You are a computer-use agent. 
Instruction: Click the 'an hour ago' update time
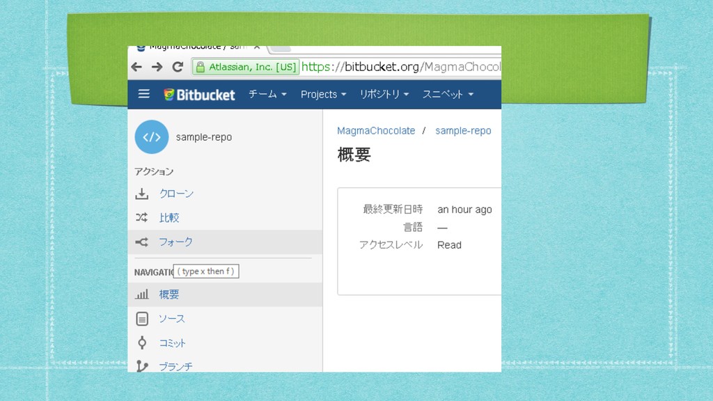coord(464,210)
